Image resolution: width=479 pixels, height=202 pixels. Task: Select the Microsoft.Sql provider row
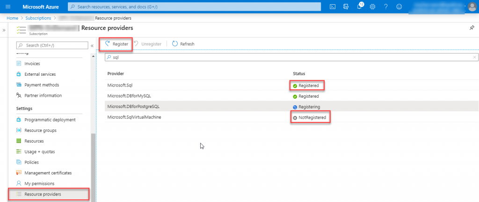coord(291,86)
